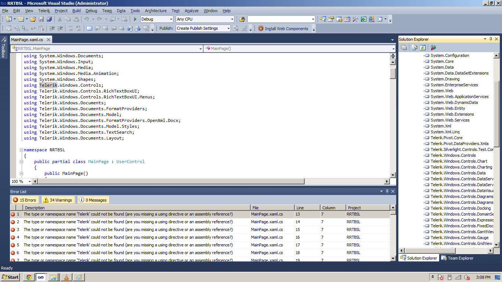Click the Increase Indent icon

[60, 28]
